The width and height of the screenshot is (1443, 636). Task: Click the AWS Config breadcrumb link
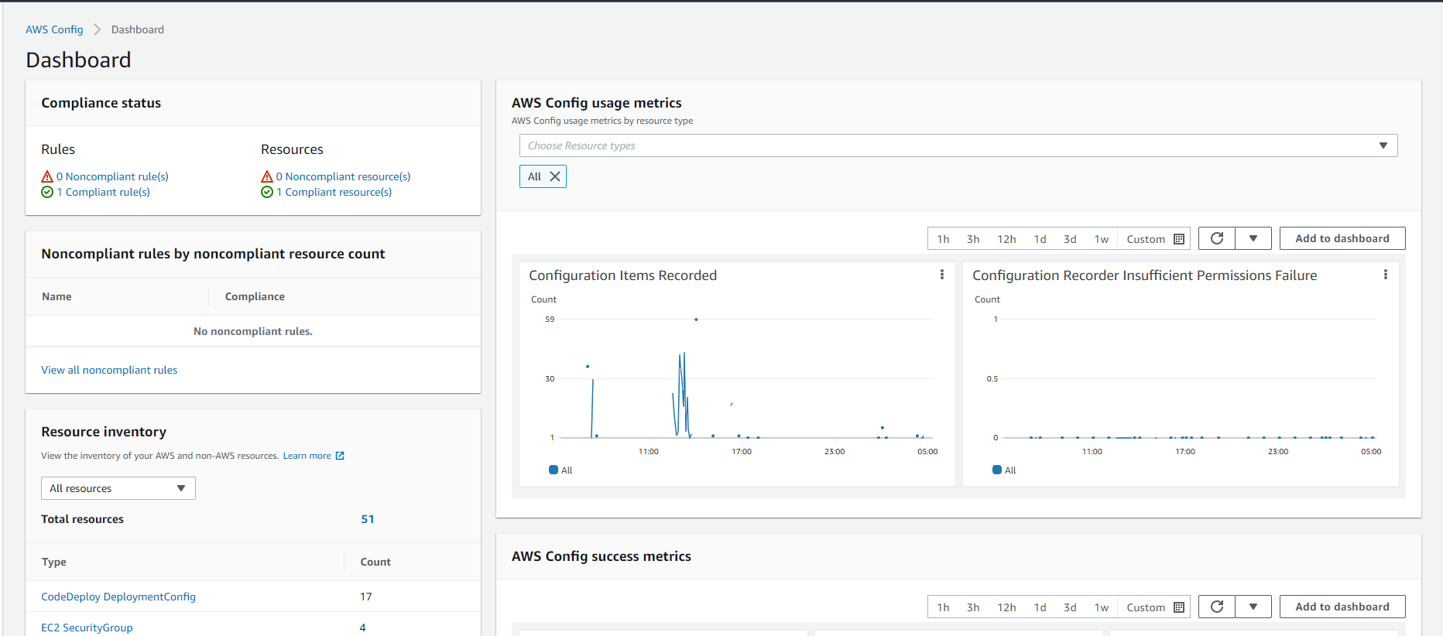pyautogui.click(x=54, y=29)
